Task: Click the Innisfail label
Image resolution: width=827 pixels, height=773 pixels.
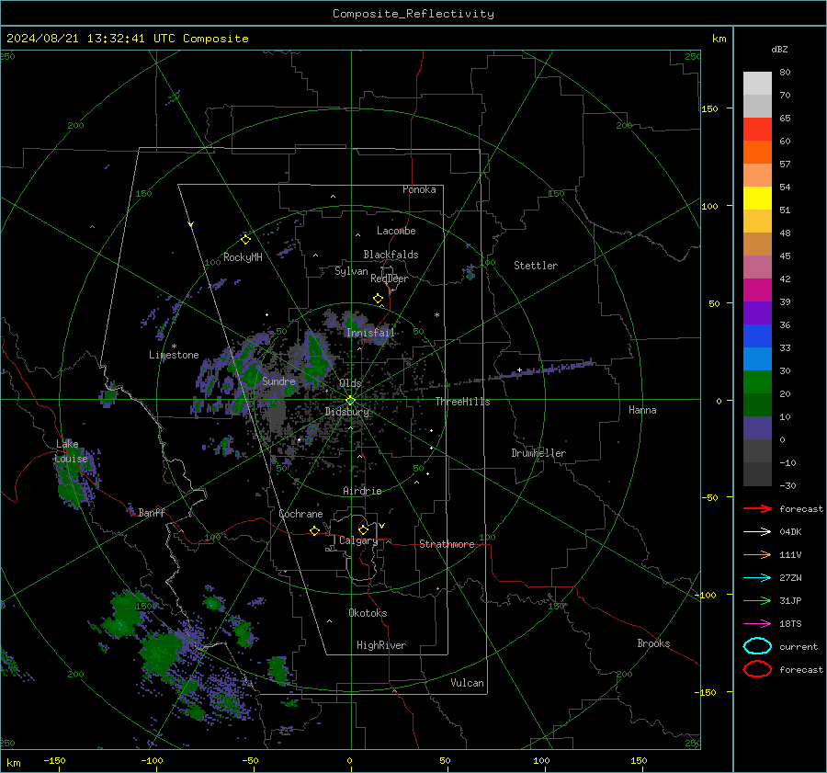Action: pos(370,333)
